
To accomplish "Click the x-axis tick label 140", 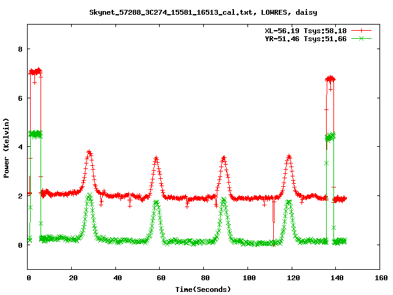I will coord(337,278).
